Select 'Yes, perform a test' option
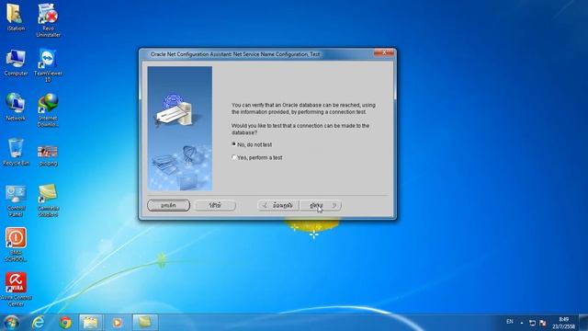 coord(257,157)
